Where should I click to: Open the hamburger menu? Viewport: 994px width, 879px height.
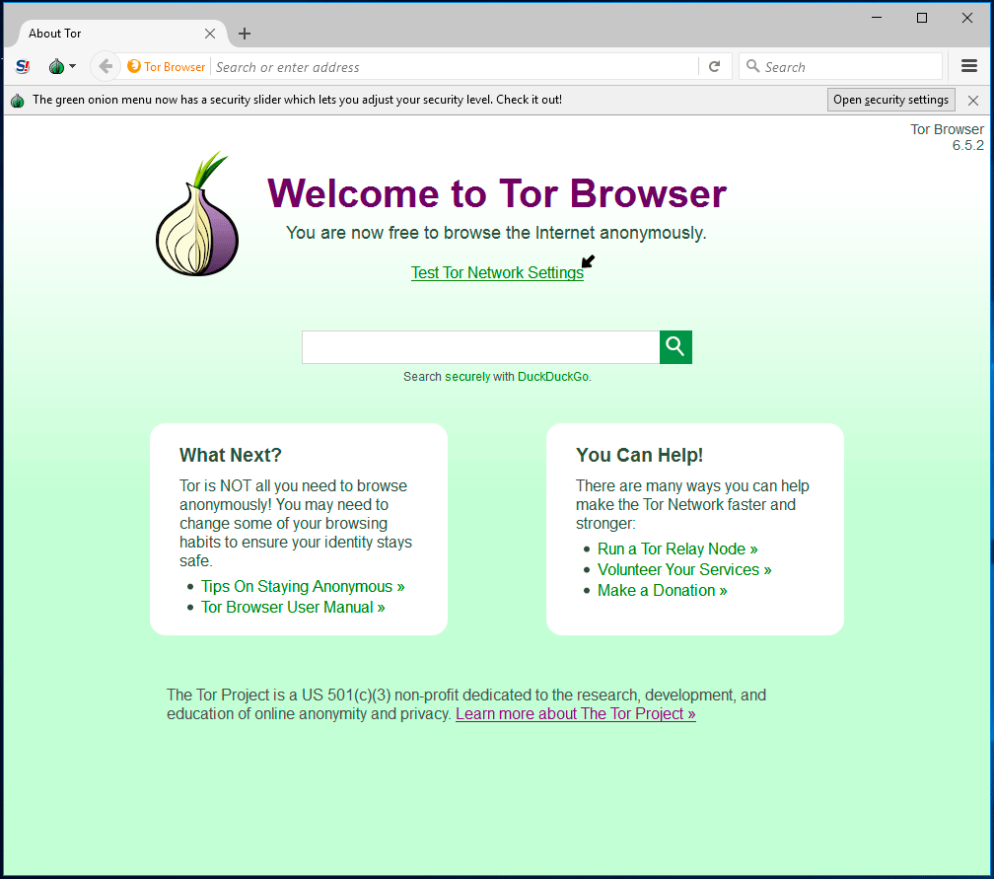point(968,66)
